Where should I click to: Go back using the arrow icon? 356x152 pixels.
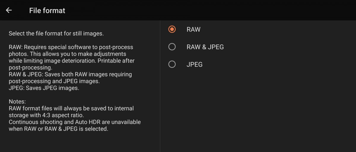pos(9,10)
